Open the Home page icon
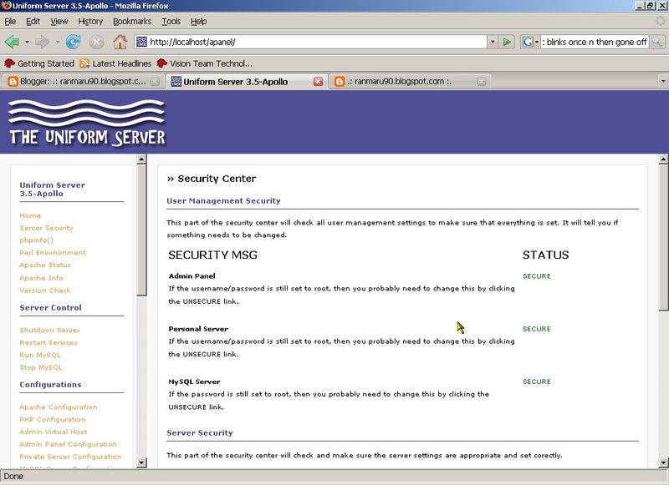669x485 pixels. 120,42
